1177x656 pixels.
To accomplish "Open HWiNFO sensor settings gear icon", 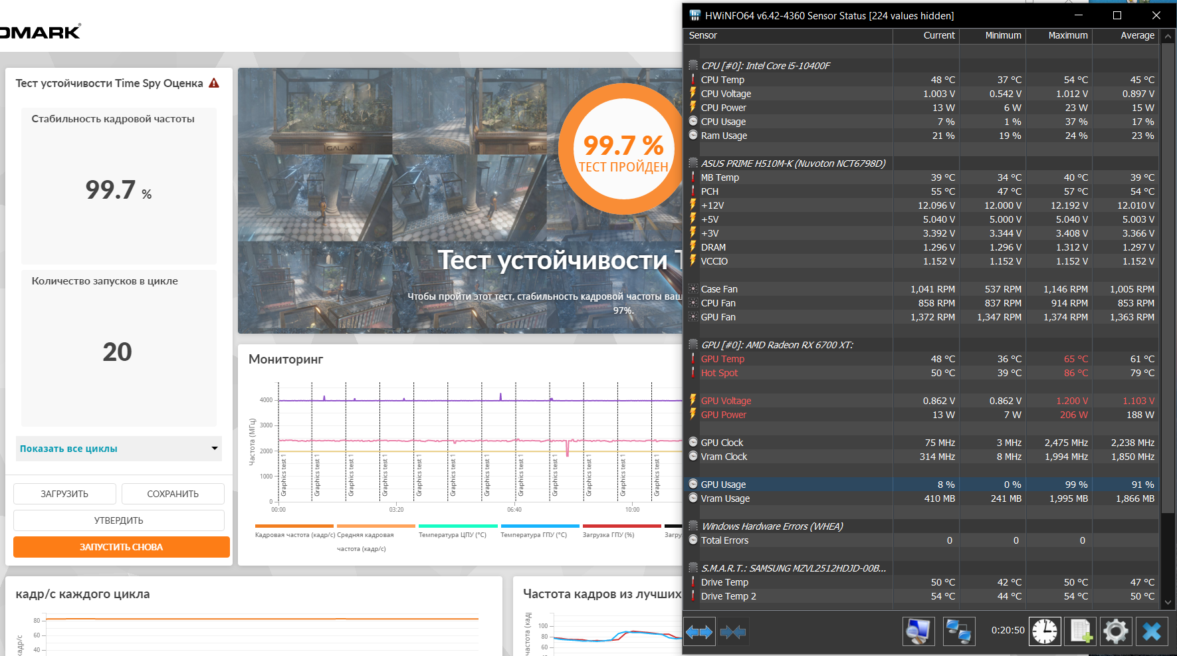I will tap(1116, 631).
